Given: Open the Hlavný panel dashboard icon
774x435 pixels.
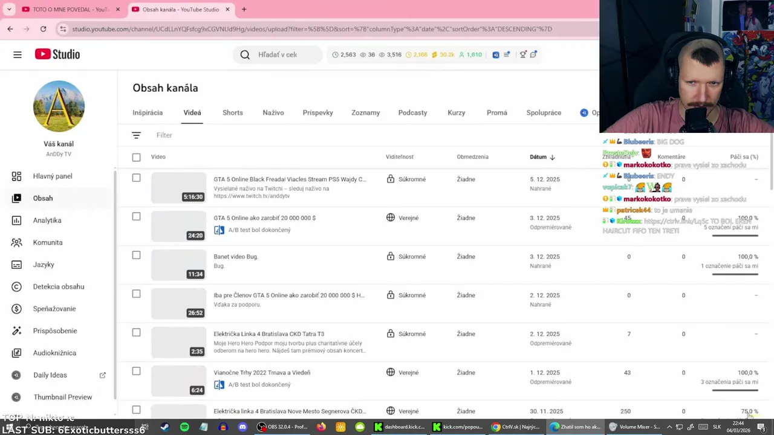Looking at the screenshot, I should coord(17,176).
